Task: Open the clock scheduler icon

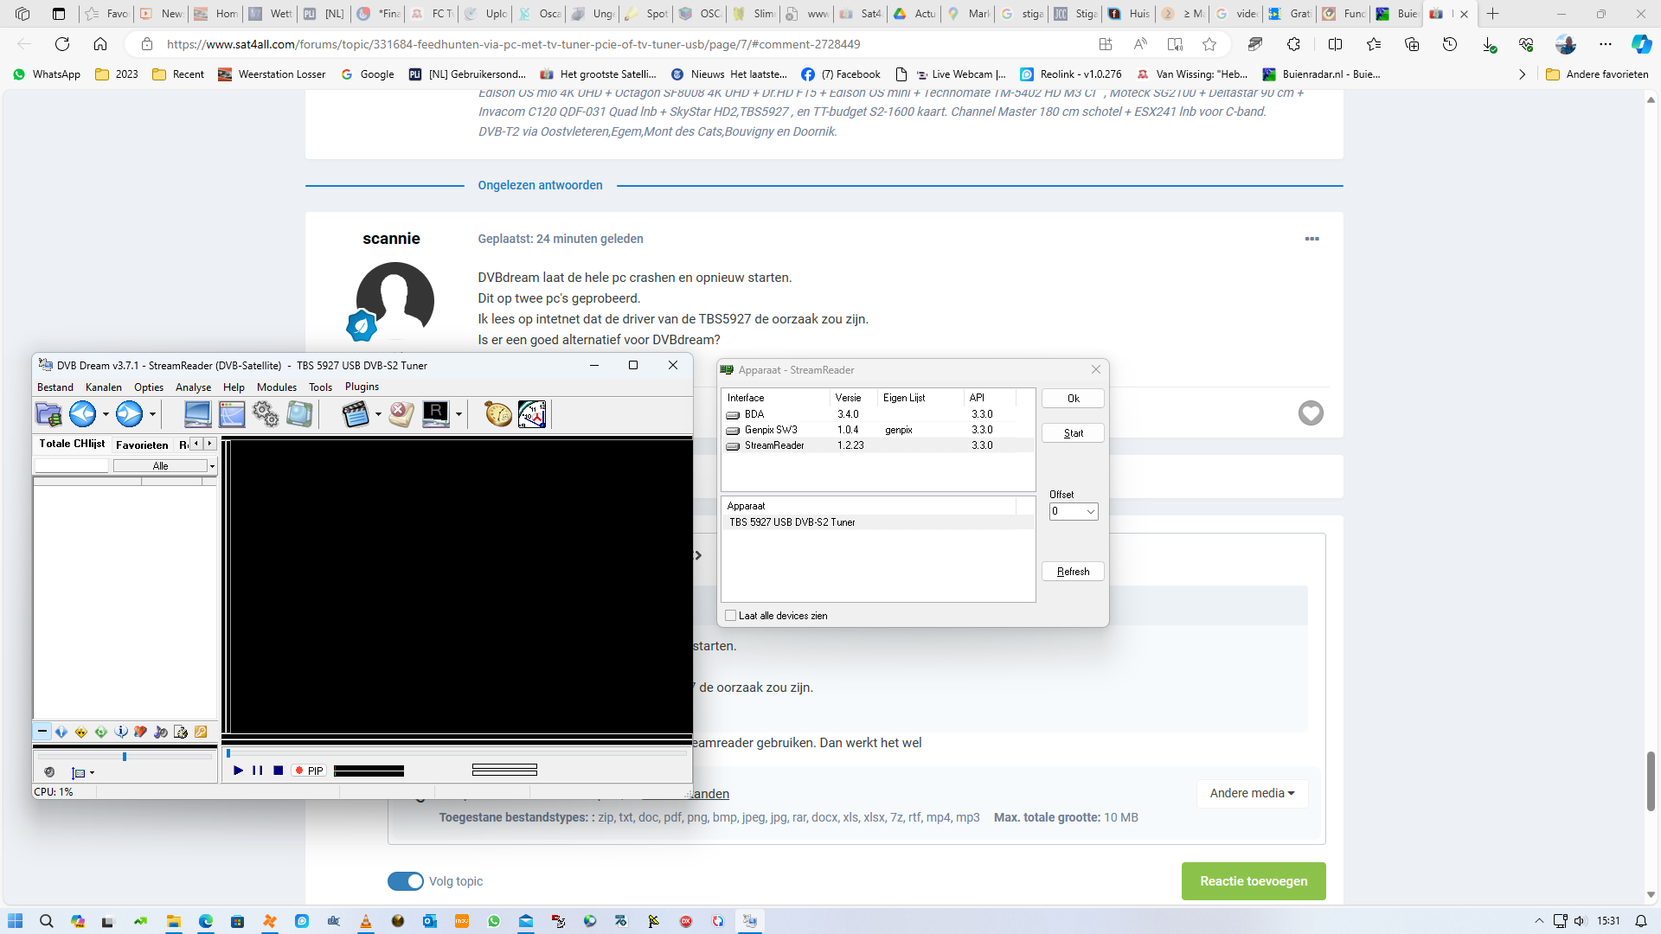Action: coord(532,414)
